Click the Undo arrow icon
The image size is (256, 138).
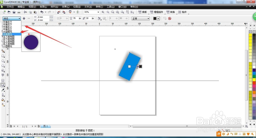[42, 12]
